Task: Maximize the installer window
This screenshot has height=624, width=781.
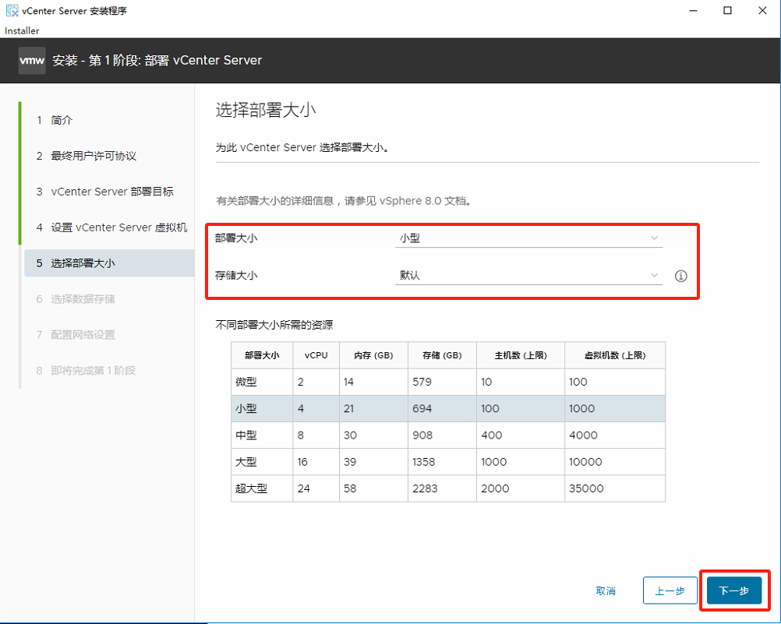Action: click(x=728, y=10)
